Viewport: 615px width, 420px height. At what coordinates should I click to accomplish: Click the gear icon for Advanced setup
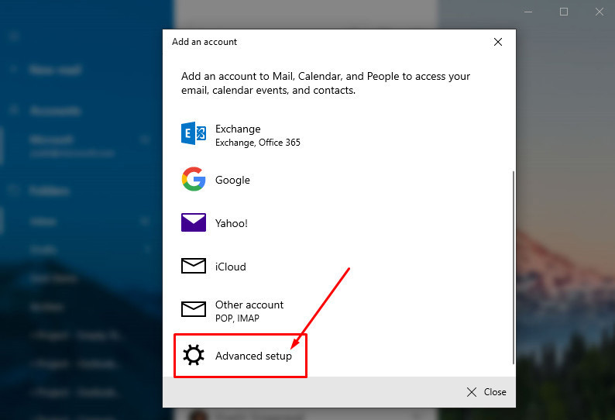pos(193,356)
